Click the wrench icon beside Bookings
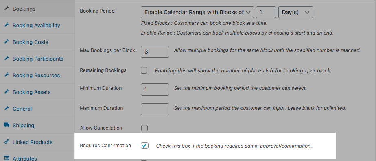This screenshot has height=161, width=376. [x=7, y=9]
